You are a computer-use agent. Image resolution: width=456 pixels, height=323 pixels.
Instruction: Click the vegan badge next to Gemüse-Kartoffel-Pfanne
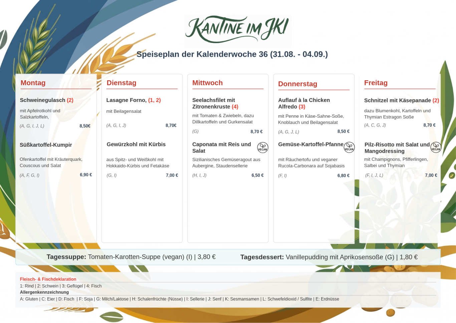pyautogui.click(x=349, y=147)
